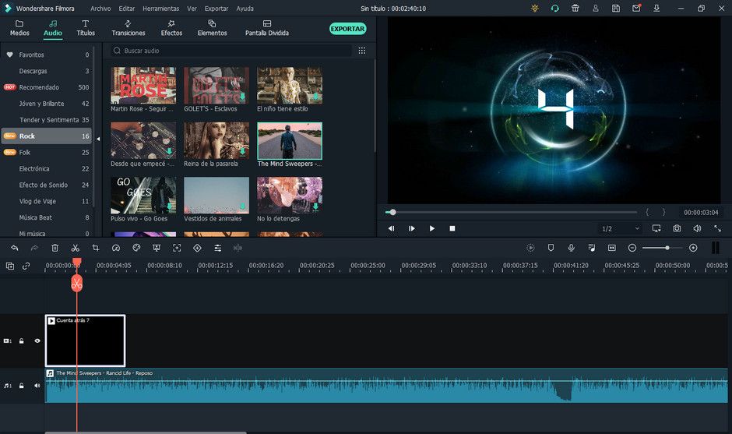The image size is (732, 434).
Task: Select the Cuenta atrás 7 clip on timeline
Action: point(85,340)
